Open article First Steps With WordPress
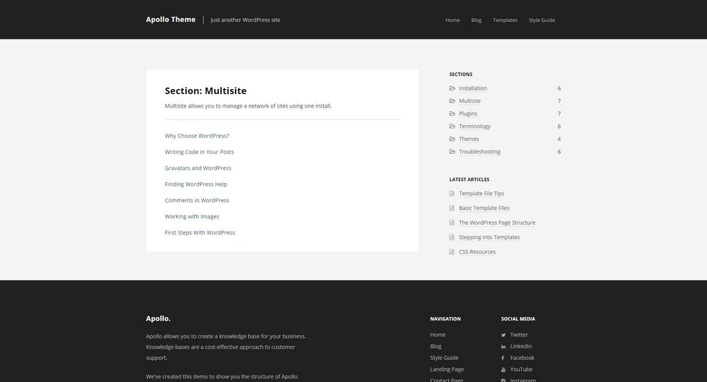This screenshot has width=707, height=382. click(200, 233)
